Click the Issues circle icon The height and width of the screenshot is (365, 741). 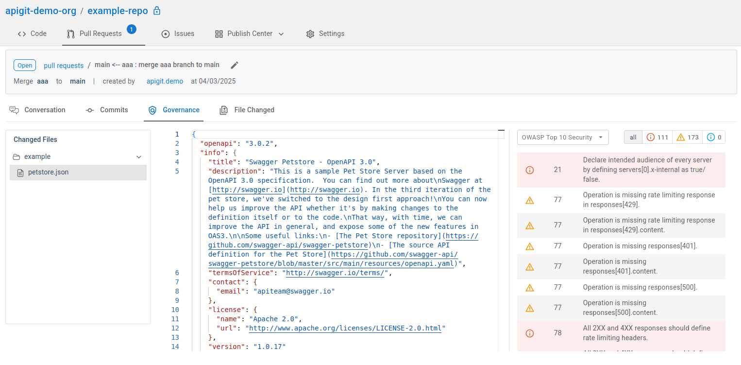click(x=166, y=34)
